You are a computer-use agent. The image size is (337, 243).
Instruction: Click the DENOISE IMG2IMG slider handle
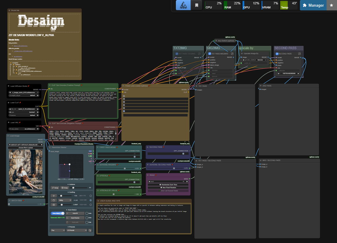pos(125,168)
